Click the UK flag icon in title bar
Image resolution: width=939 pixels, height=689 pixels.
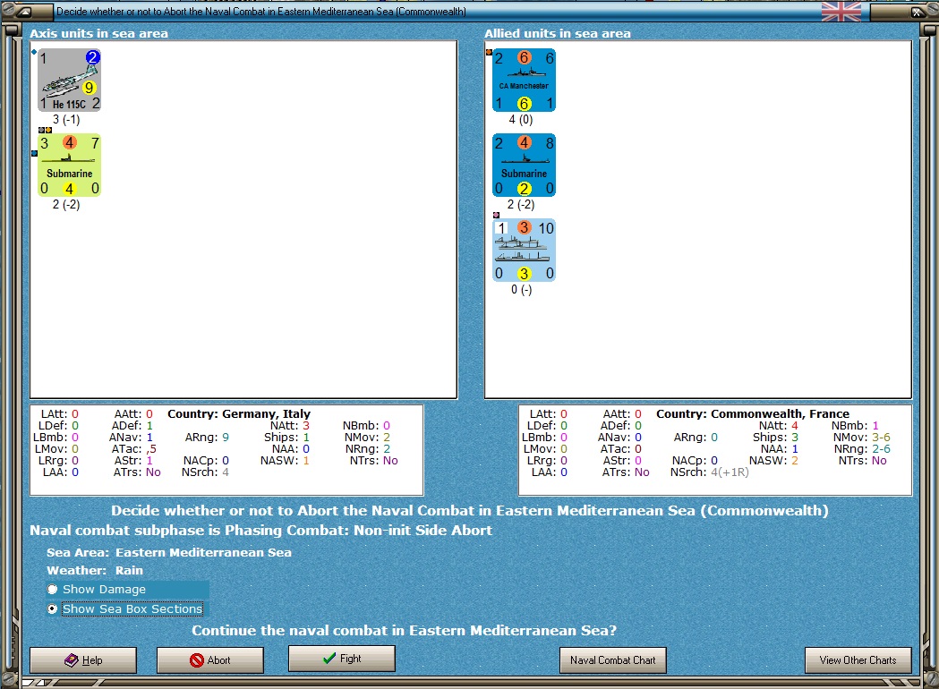coord(841,12)
